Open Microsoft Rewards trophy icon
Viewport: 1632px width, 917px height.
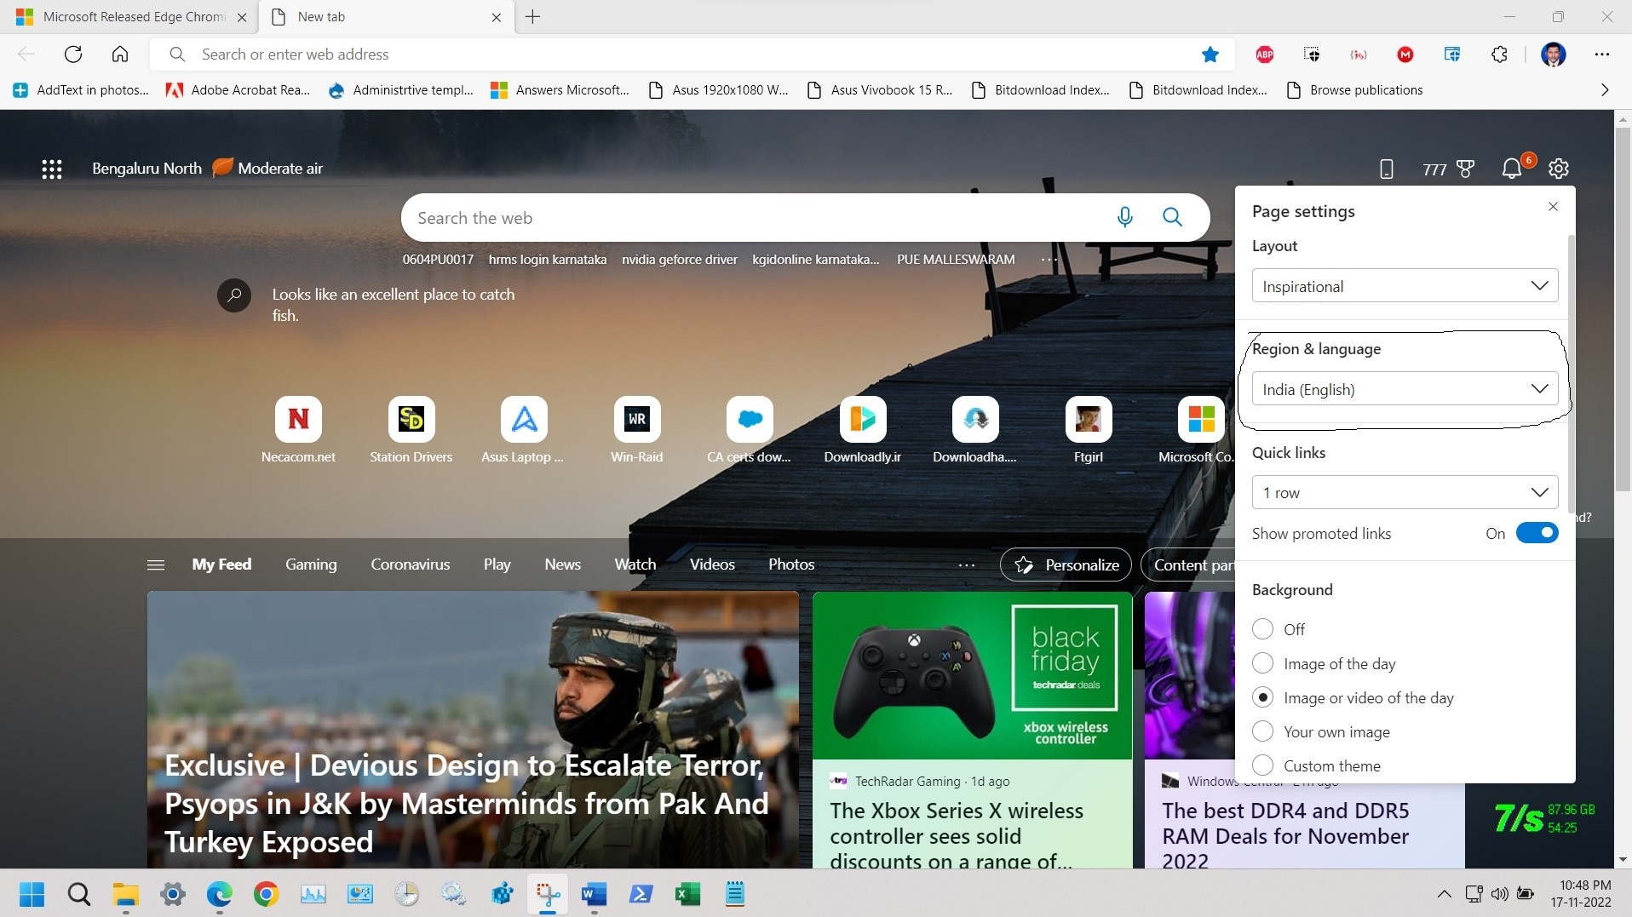pos(1466,169)
